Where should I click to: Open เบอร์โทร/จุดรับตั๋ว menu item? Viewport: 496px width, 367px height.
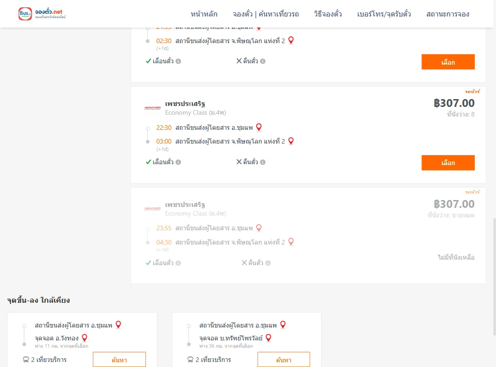(384, 14)
